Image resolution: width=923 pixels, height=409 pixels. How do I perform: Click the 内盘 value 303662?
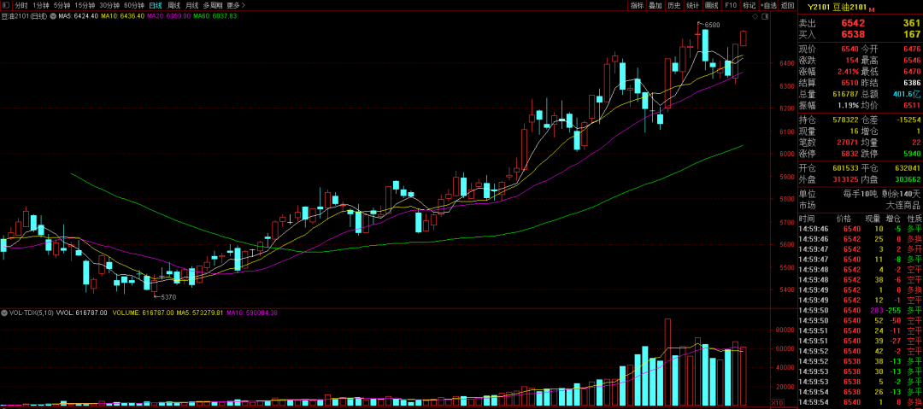coord(907,179)
